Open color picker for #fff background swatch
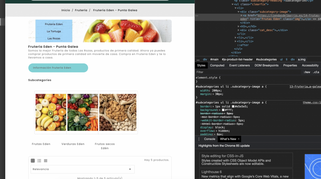The width and height of the screenshot is (321, 179). coord(223,110)
